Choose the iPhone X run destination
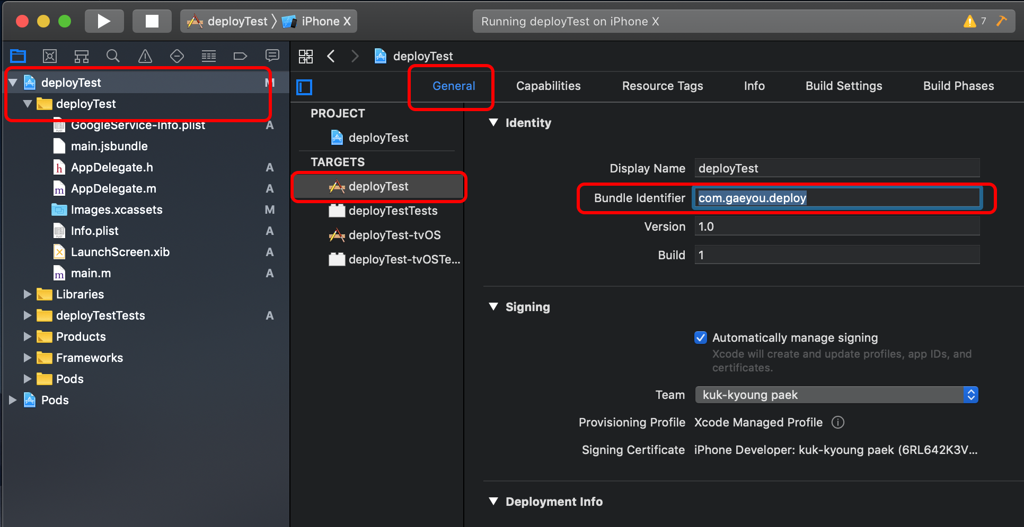This screenshot has width=1024, height=527. [x=317, y=21]
